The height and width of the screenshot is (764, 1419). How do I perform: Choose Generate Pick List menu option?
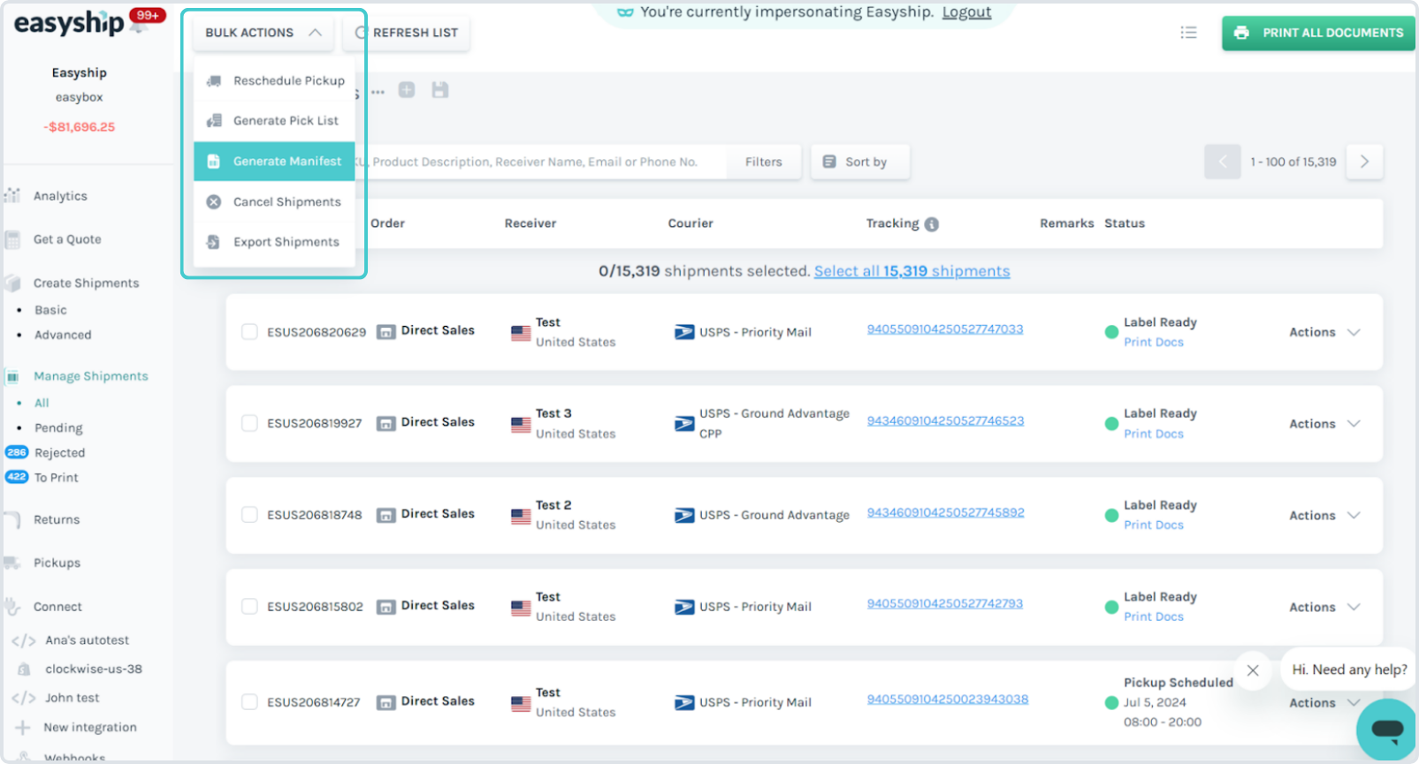274,121
